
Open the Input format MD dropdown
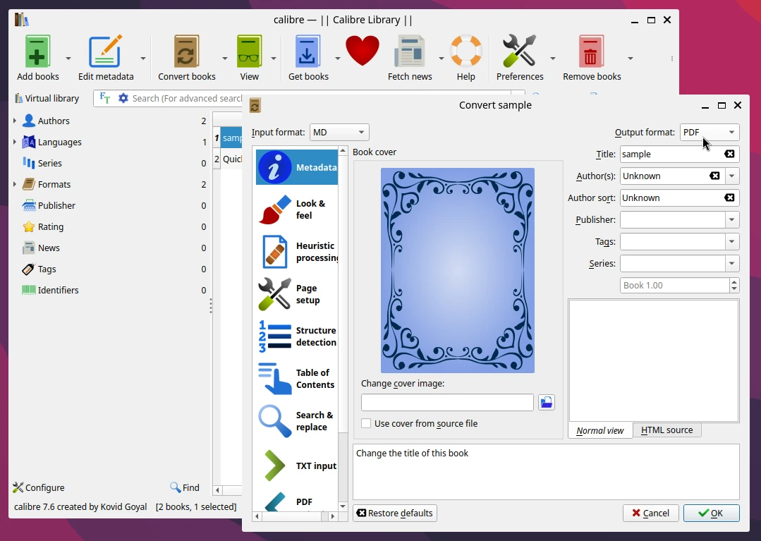click(x=339, y=133)
